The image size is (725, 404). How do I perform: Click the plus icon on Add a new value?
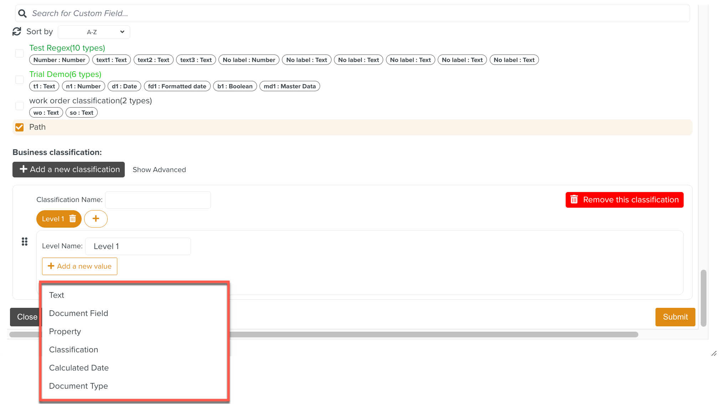click(x=51, y=266)
